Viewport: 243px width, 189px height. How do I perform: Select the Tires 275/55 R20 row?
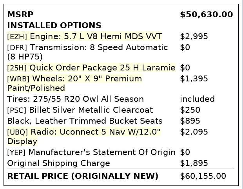[75, 99]
